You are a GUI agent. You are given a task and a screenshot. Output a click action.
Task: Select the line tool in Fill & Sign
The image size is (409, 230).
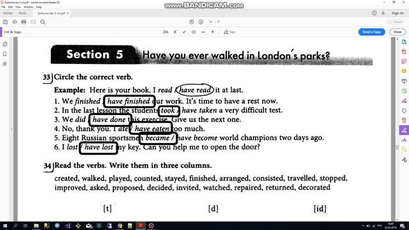[203, 32]
